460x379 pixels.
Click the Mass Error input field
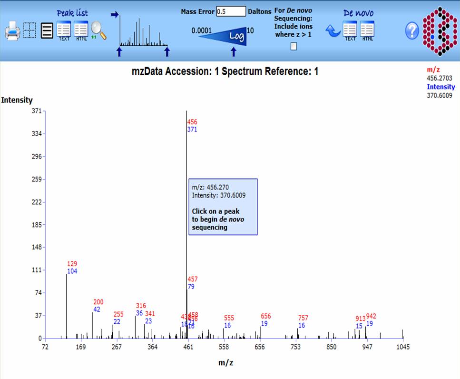[231, 11]
